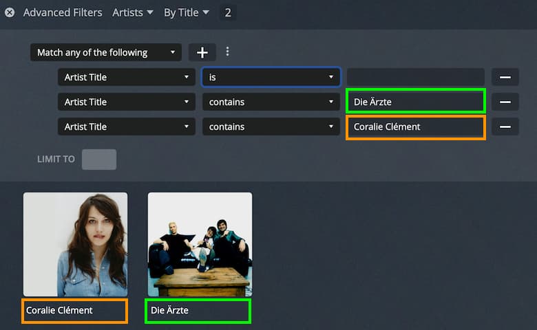Open contains operator dropdown in Coralie Clément row
This screenshot has height=330, width=537.
271,126
